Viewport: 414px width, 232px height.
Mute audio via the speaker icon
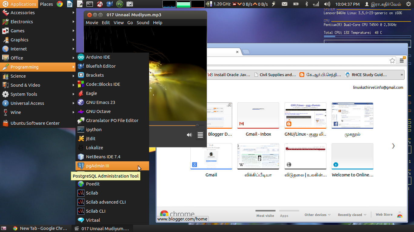click(189, 135)
